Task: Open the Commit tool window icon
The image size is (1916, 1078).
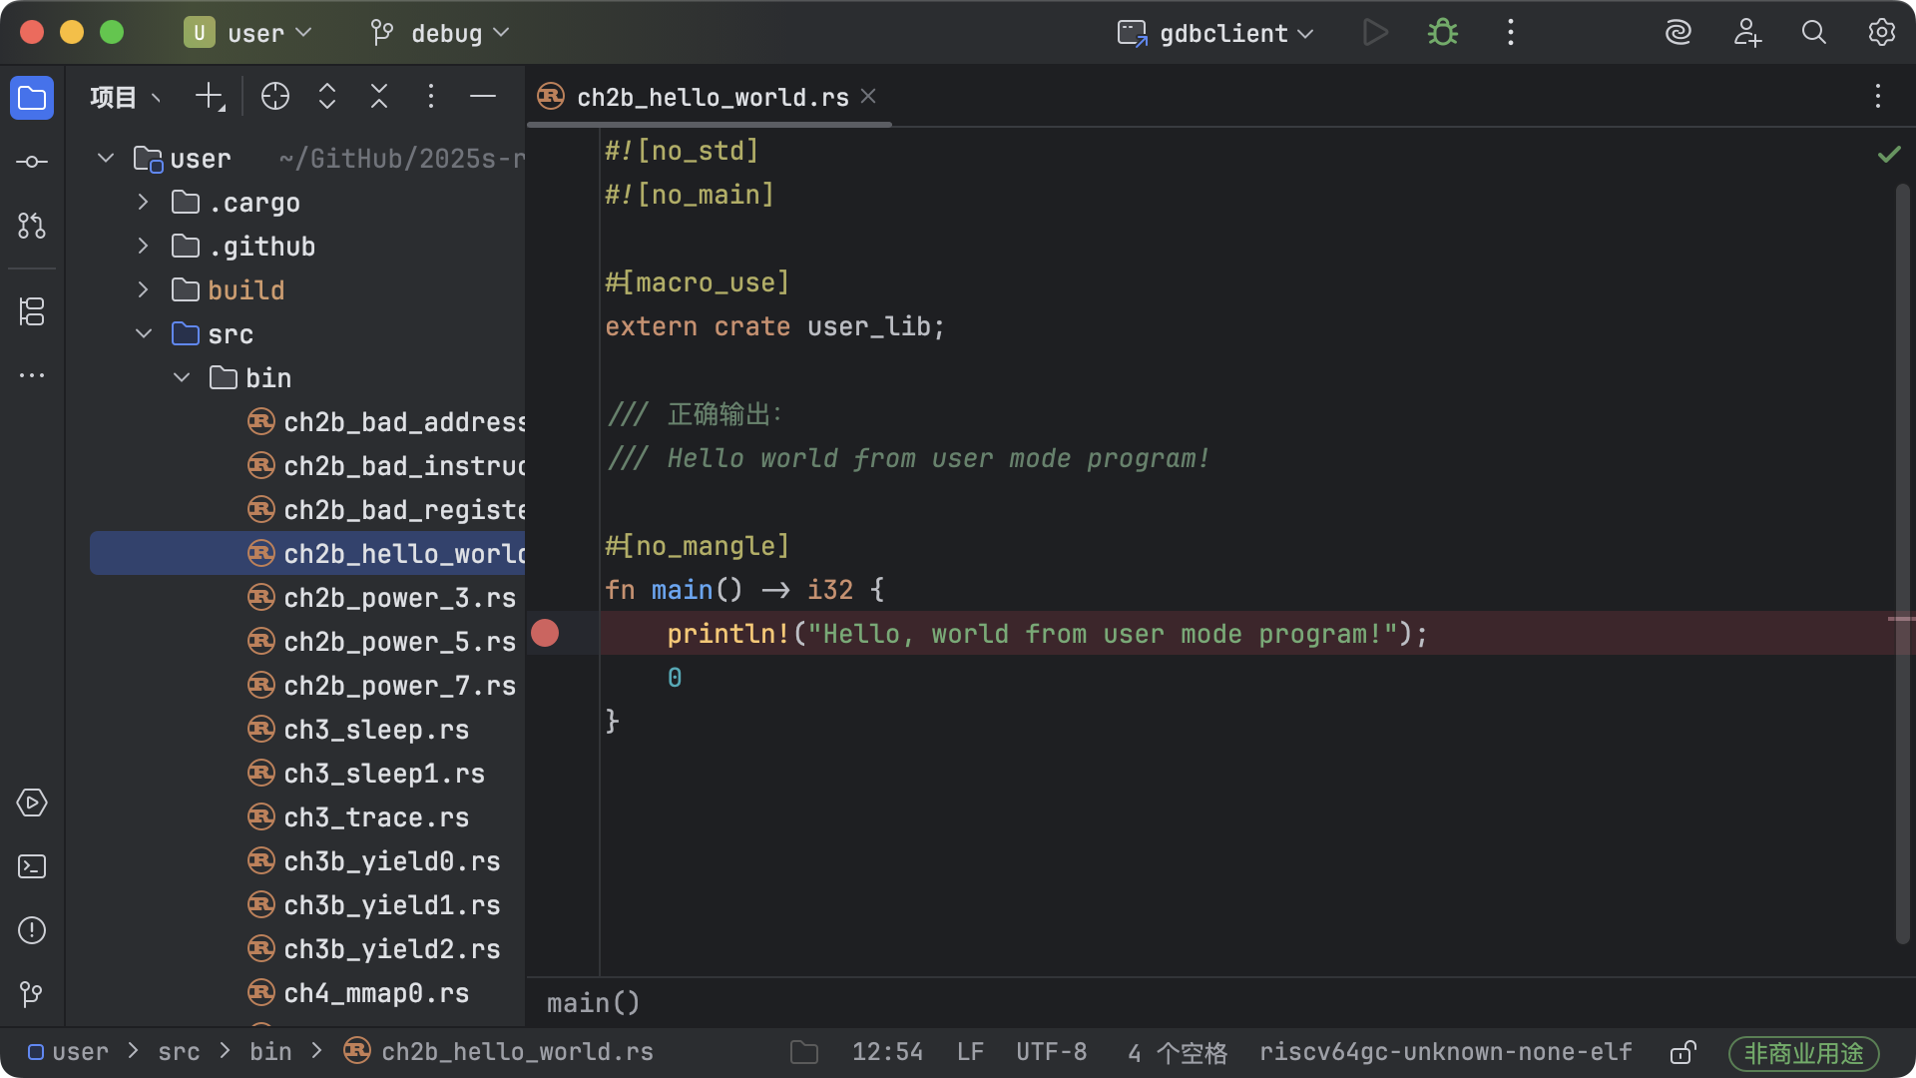Action: click(x=32, y=162)
